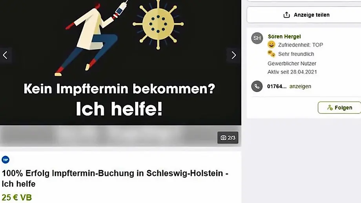Image resolution: width=361 pixels, height=203 pixels.
Task: Open Sören Hergel seller profile
Action: [x=284, y=36]
